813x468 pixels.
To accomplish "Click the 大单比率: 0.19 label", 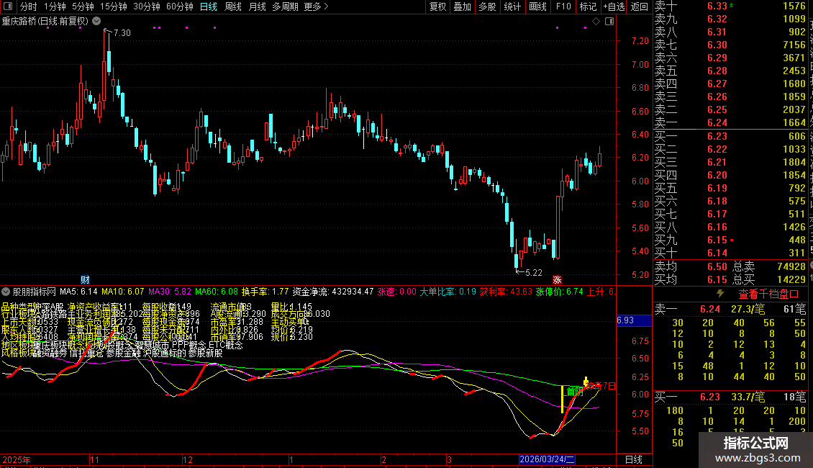I will tap(448, 292).
